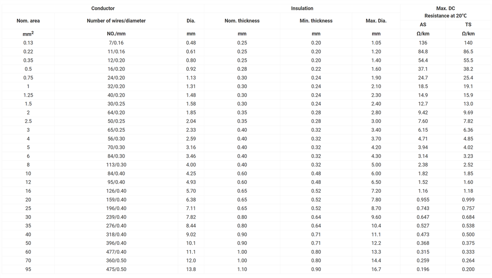
Task: Select the 9.42 AS resistance value
Action: [x=423, y=113]
